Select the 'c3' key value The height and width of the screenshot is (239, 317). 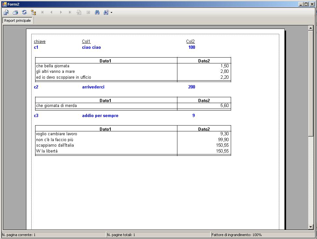coord(36,115)
